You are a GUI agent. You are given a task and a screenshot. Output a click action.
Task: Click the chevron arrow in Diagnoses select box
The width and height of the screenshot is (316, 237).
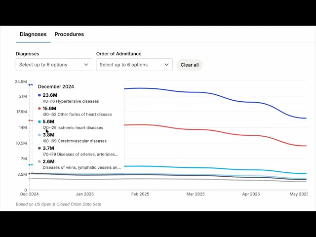(x=86, y=65)
